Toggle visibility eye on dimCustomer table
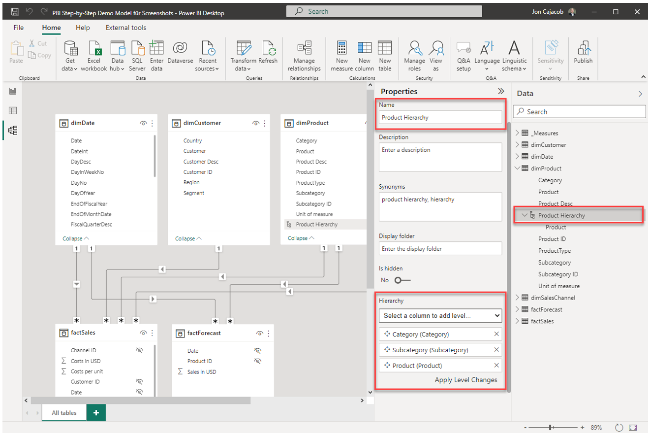Viewport: 651px width, 436px height. 256,123
